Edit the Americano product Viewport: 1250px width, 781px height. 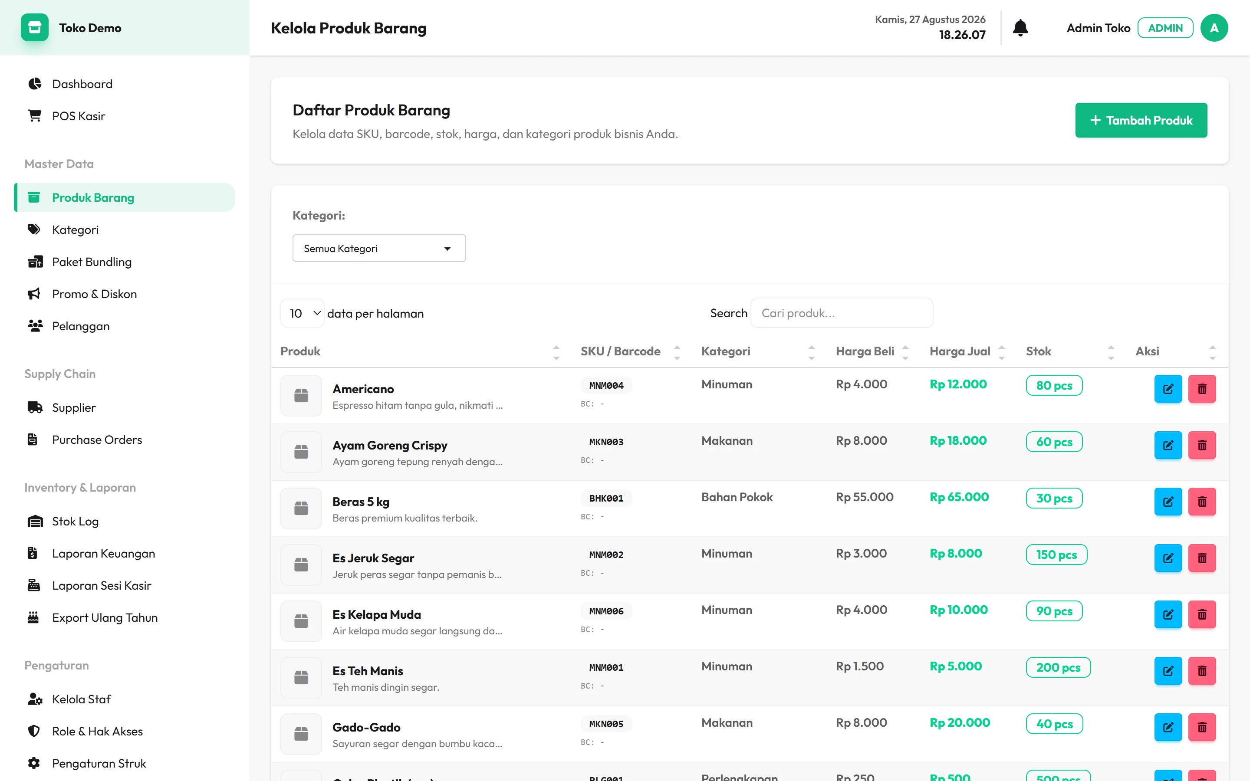1168,389
